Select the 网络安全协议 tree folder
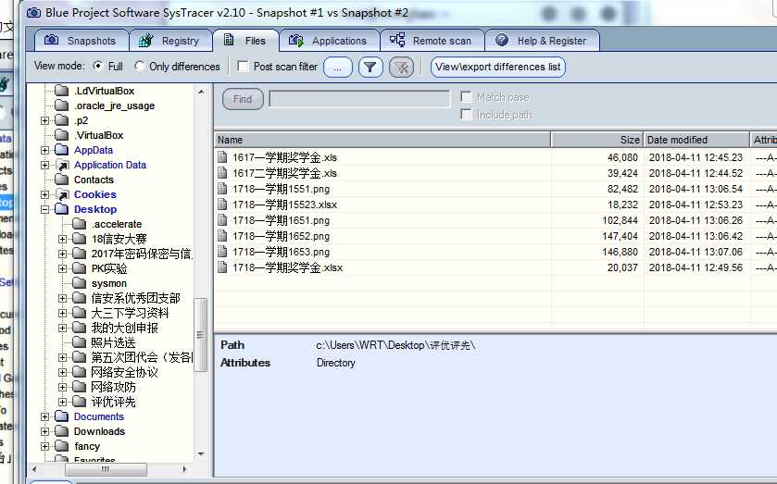Screen dimensions: 777x484 click(124, 372)
